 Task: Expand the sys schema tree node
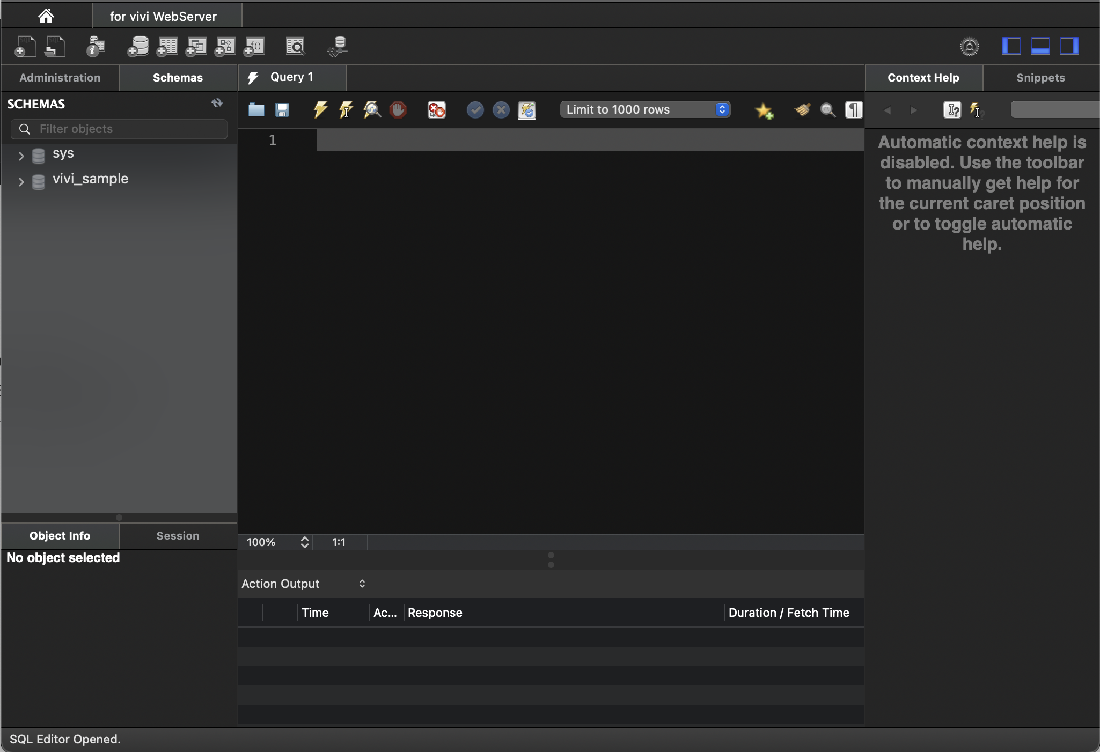(x=21, y=156)
